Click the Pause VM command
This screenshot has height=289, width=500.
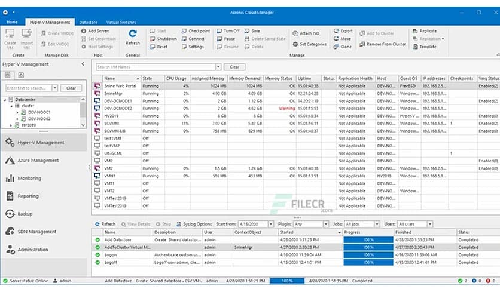tap(225, 39)
